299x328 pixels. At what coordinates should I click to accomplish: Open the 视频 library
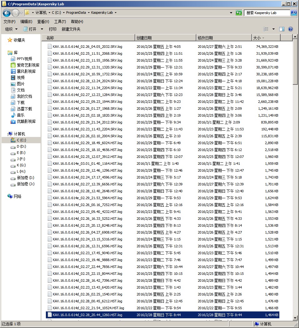18,78
